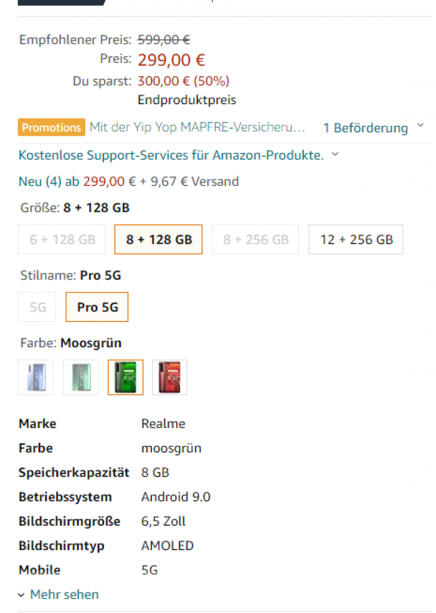
Task: Click the small arrow before Mehr sehen
Action: 22,595
